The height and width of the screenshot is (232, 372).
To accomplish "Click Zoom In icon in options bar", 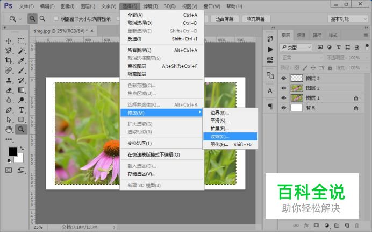I will click(32, 18).
